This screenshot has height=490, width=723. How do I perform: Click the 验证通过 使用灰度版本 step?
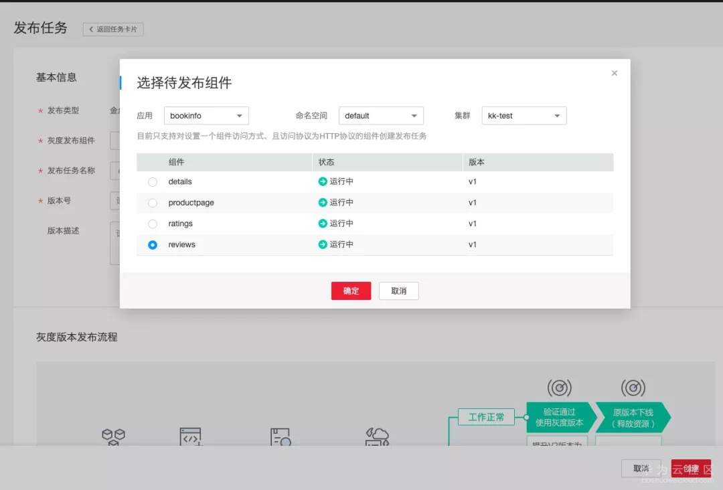(561, 417)
